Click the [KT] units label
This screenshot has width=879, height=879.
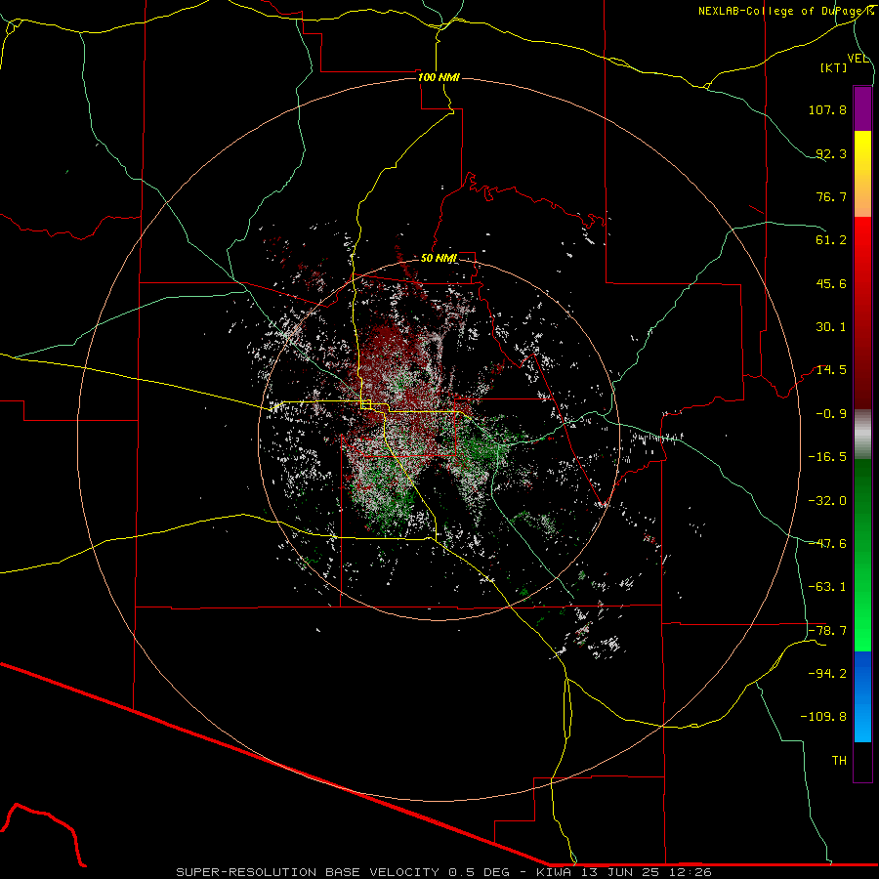[x=834, y=67]
